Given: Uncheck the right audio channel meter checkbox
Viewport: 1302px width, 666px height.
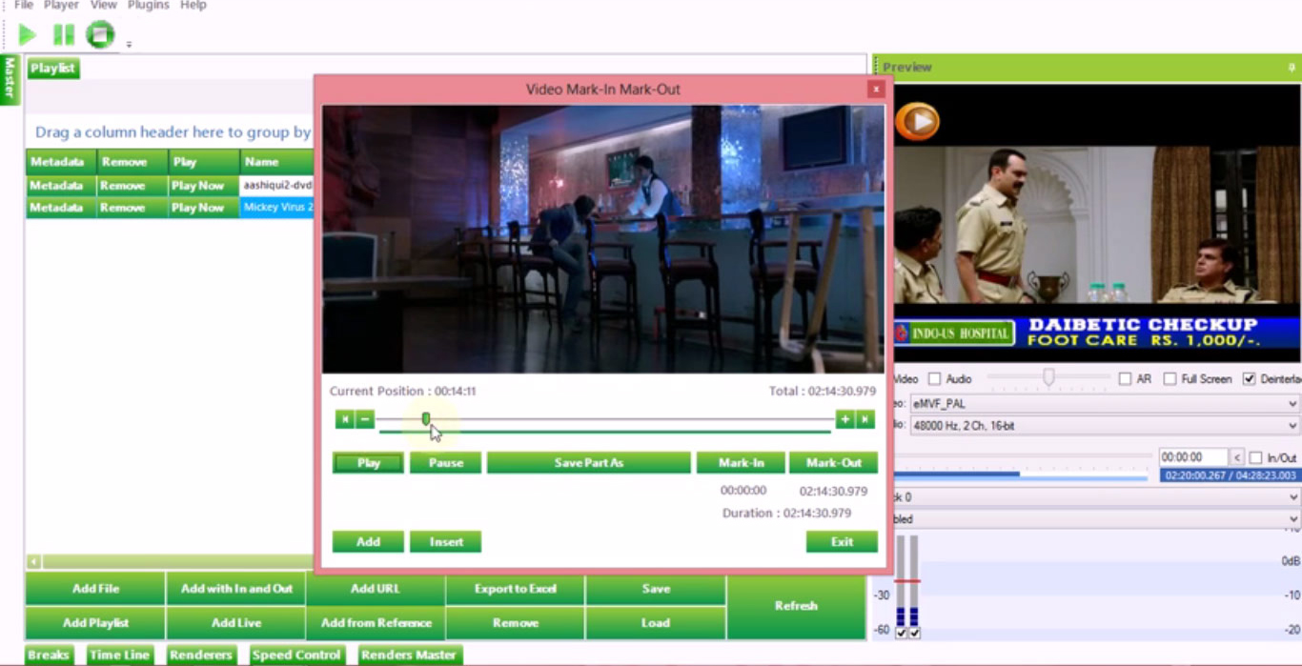Looking at the screenshot, I should pyautogui.click(x=915, y=633).
